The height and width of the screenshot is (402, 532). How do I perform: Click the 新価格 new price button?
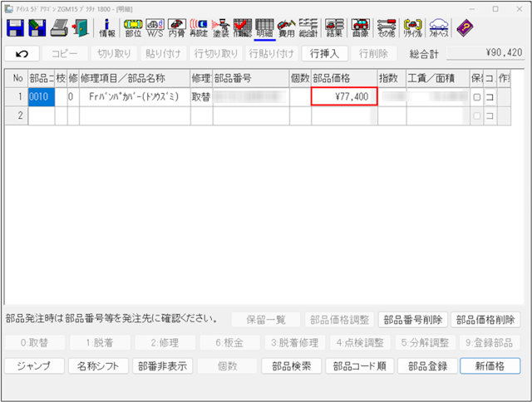[490, 365]
